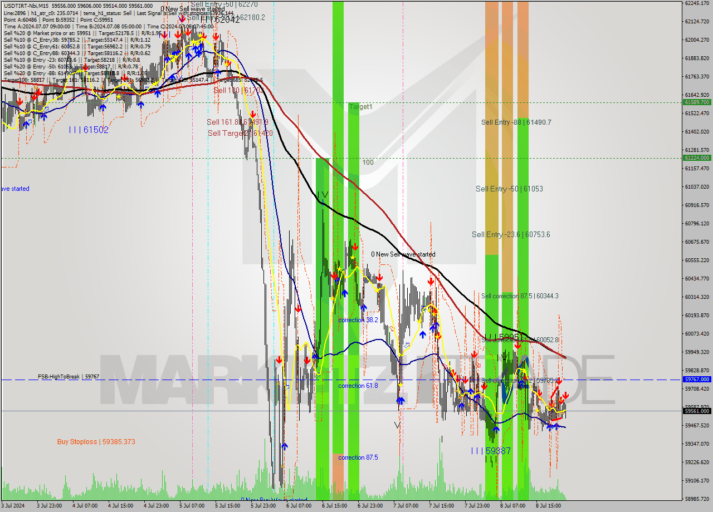The height and width of the screenshot is (512, 713).
Task: Click the 58985.720 price axis value
Action: click(x=697, y=499)
